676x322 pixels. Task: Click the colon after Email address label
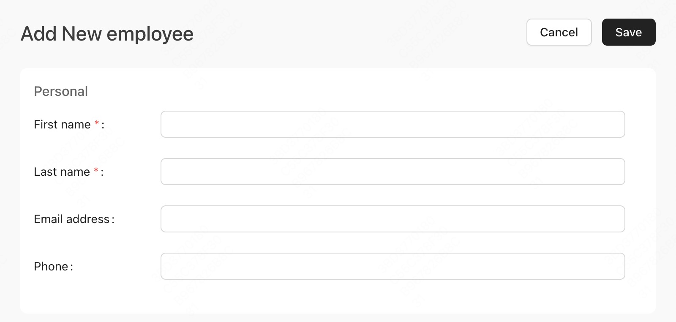(x=113, y=220)
